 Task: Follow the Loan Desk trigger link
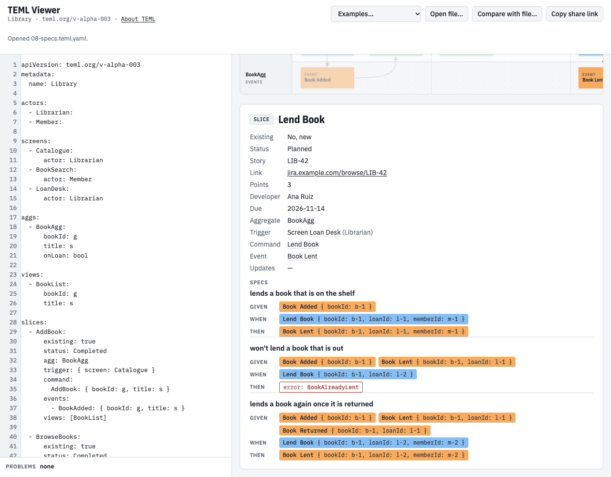(325, 232)
